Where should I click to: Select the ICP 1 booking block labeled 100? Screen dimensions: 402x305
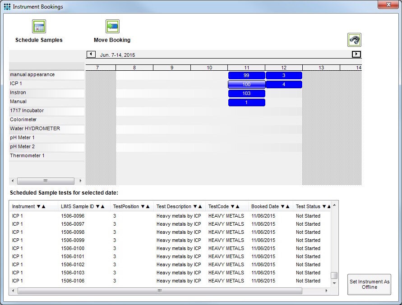point(246,84)
